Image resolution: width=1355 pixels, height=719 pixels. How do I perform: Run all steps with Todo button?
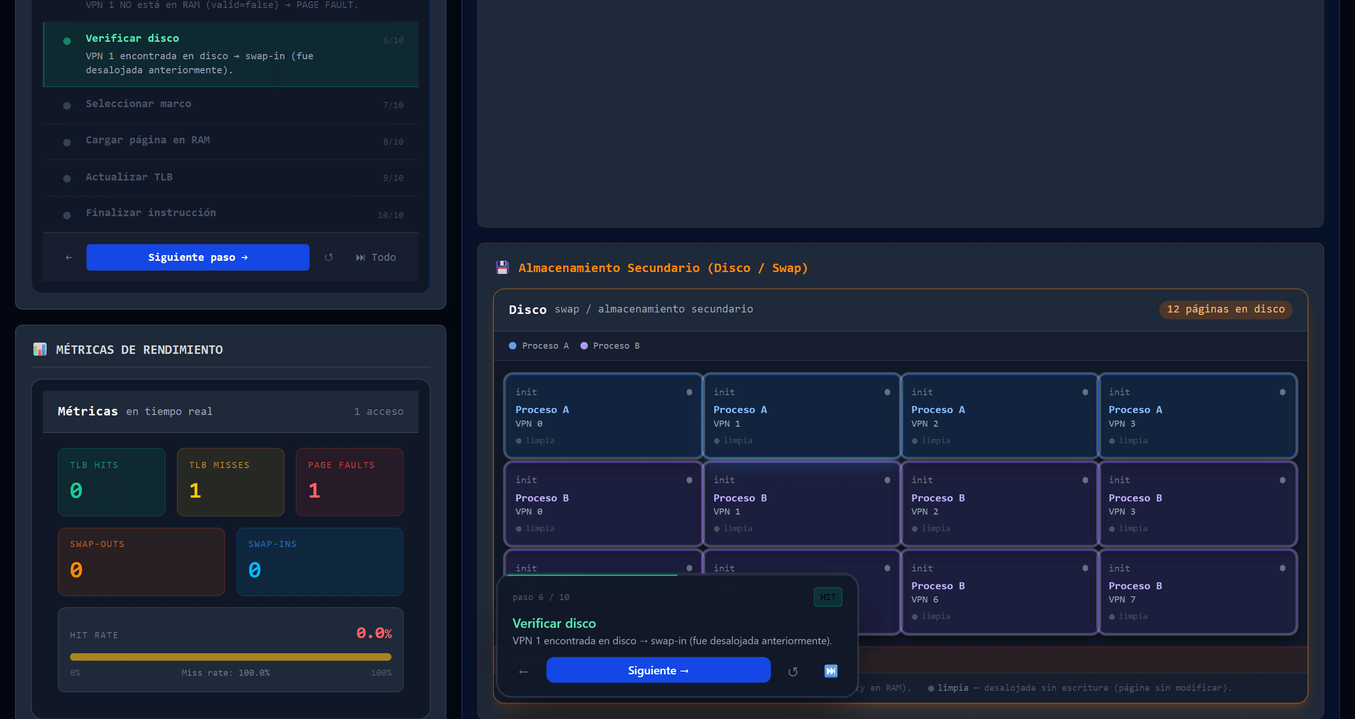(376, 258)
